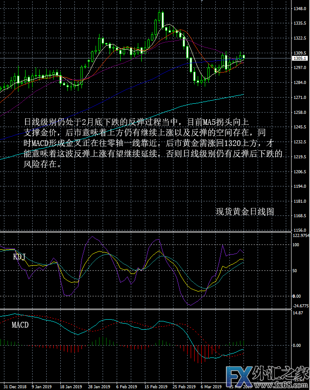Select the KDJ indicator label
The image size is (310, 390).
click(20, 256)
